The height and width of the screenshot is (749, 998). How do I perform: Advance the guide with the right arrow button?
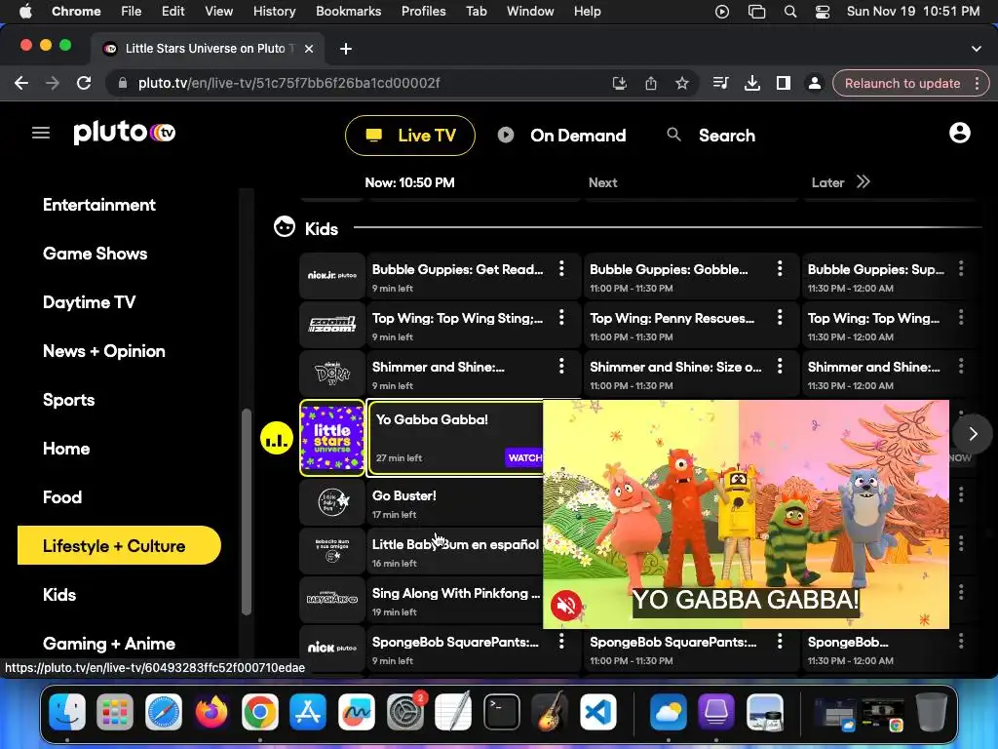click(x=973, y=434)
